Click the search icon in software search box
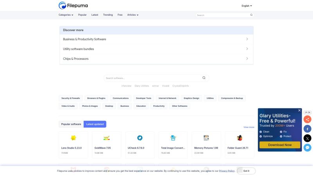This screenshot has width=313, height=176. [204, 78]
